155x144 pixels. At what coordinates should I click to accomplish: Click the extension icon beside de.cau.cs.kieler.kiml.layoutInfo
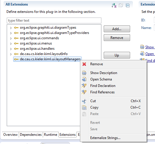[16, 54]
